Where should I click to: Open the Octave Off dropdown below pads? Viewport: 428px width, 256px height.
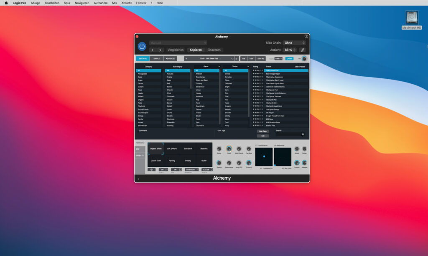(163, 170)
